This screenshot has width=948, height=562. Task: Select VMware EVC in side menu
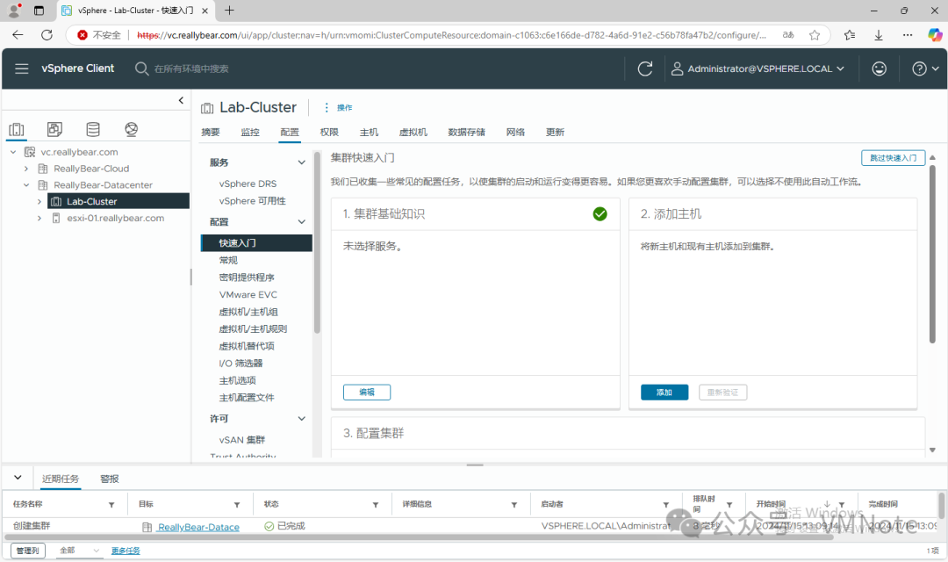[x=248, y=295]
